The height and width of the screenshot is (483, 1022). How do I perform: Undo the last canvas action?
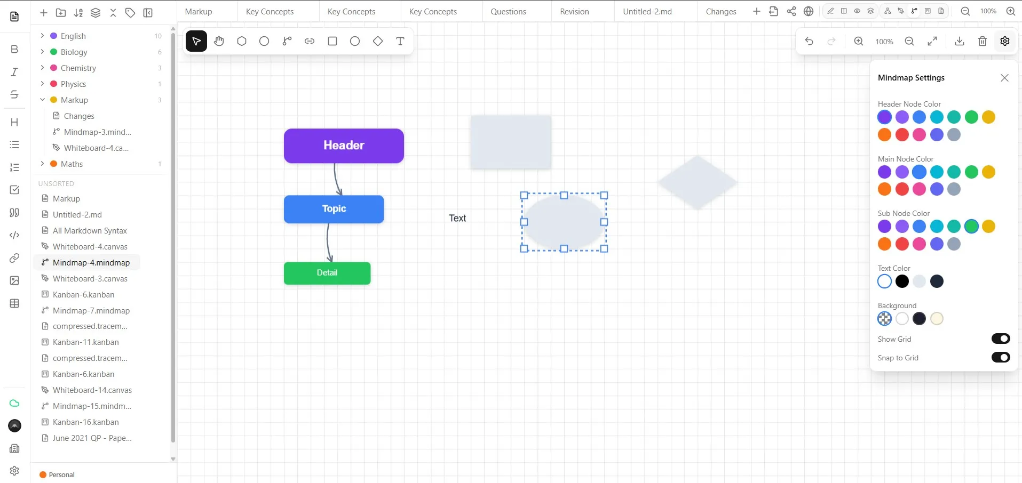click(x=809, y=41)
